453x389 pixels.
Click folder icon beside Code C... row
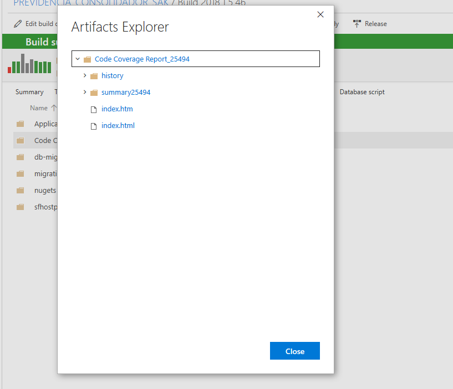click(x=20, y=141)
